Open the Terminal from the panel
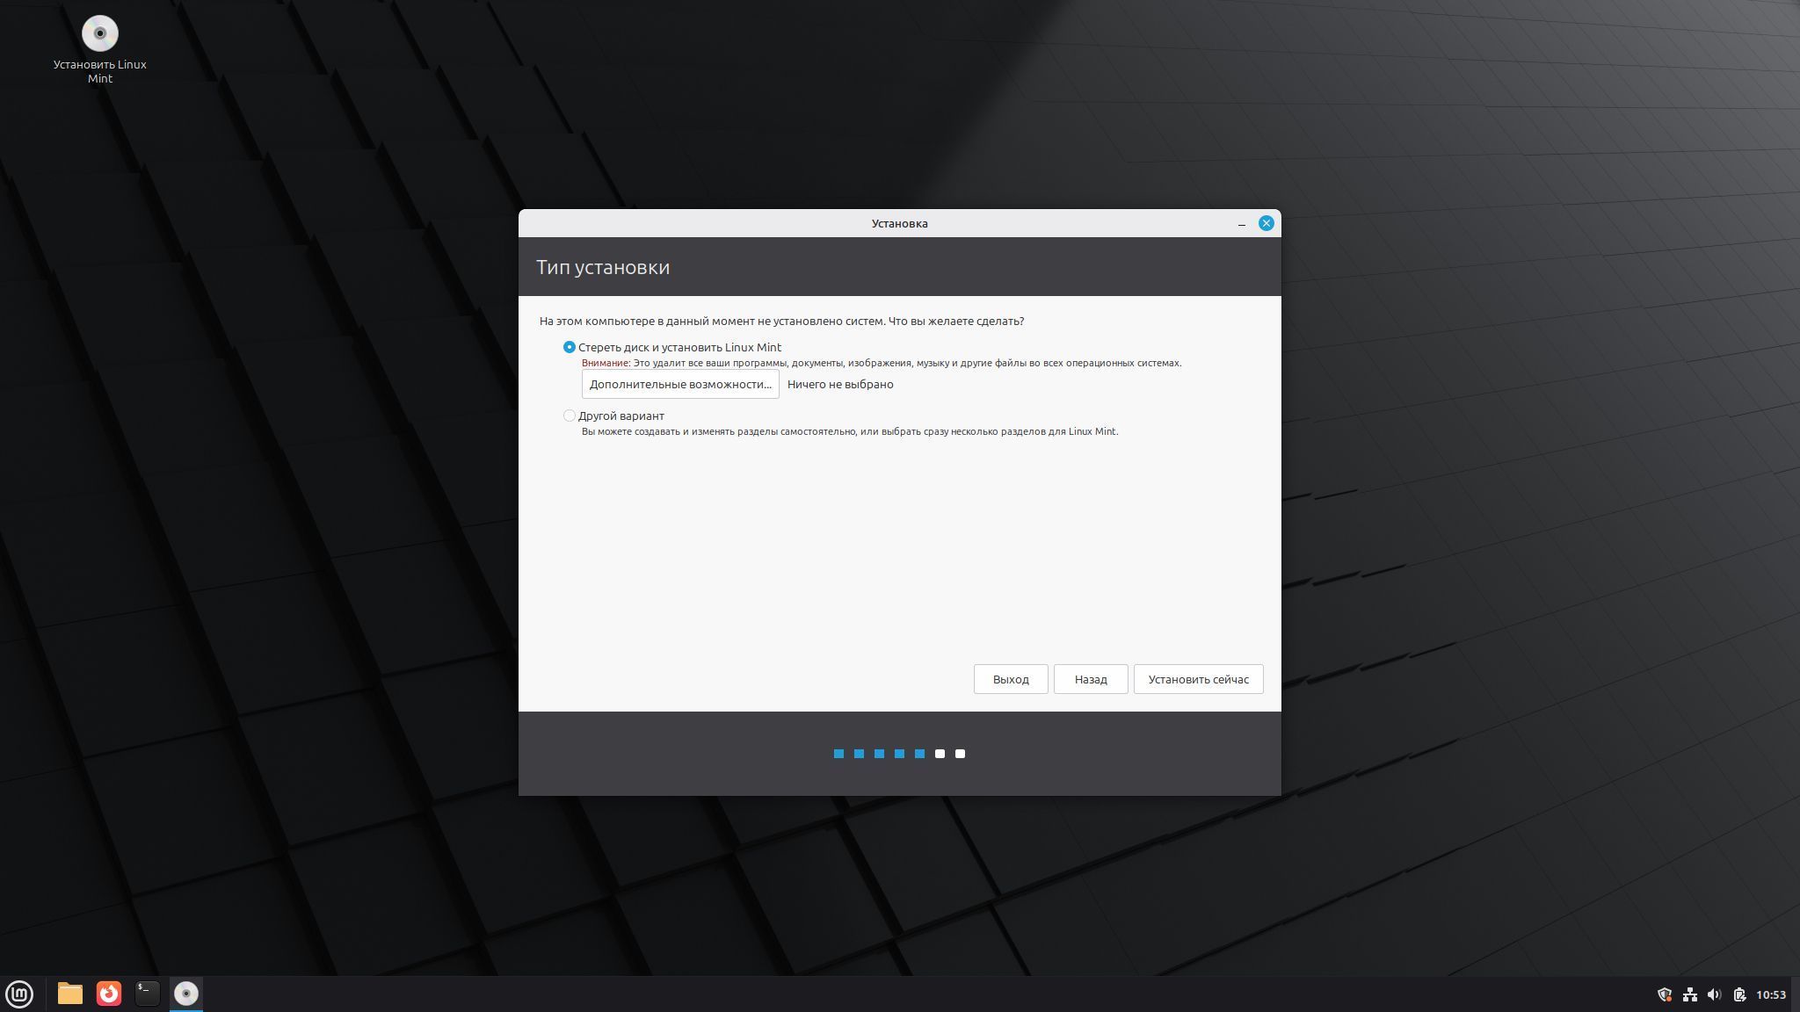 tap(148, 994)
